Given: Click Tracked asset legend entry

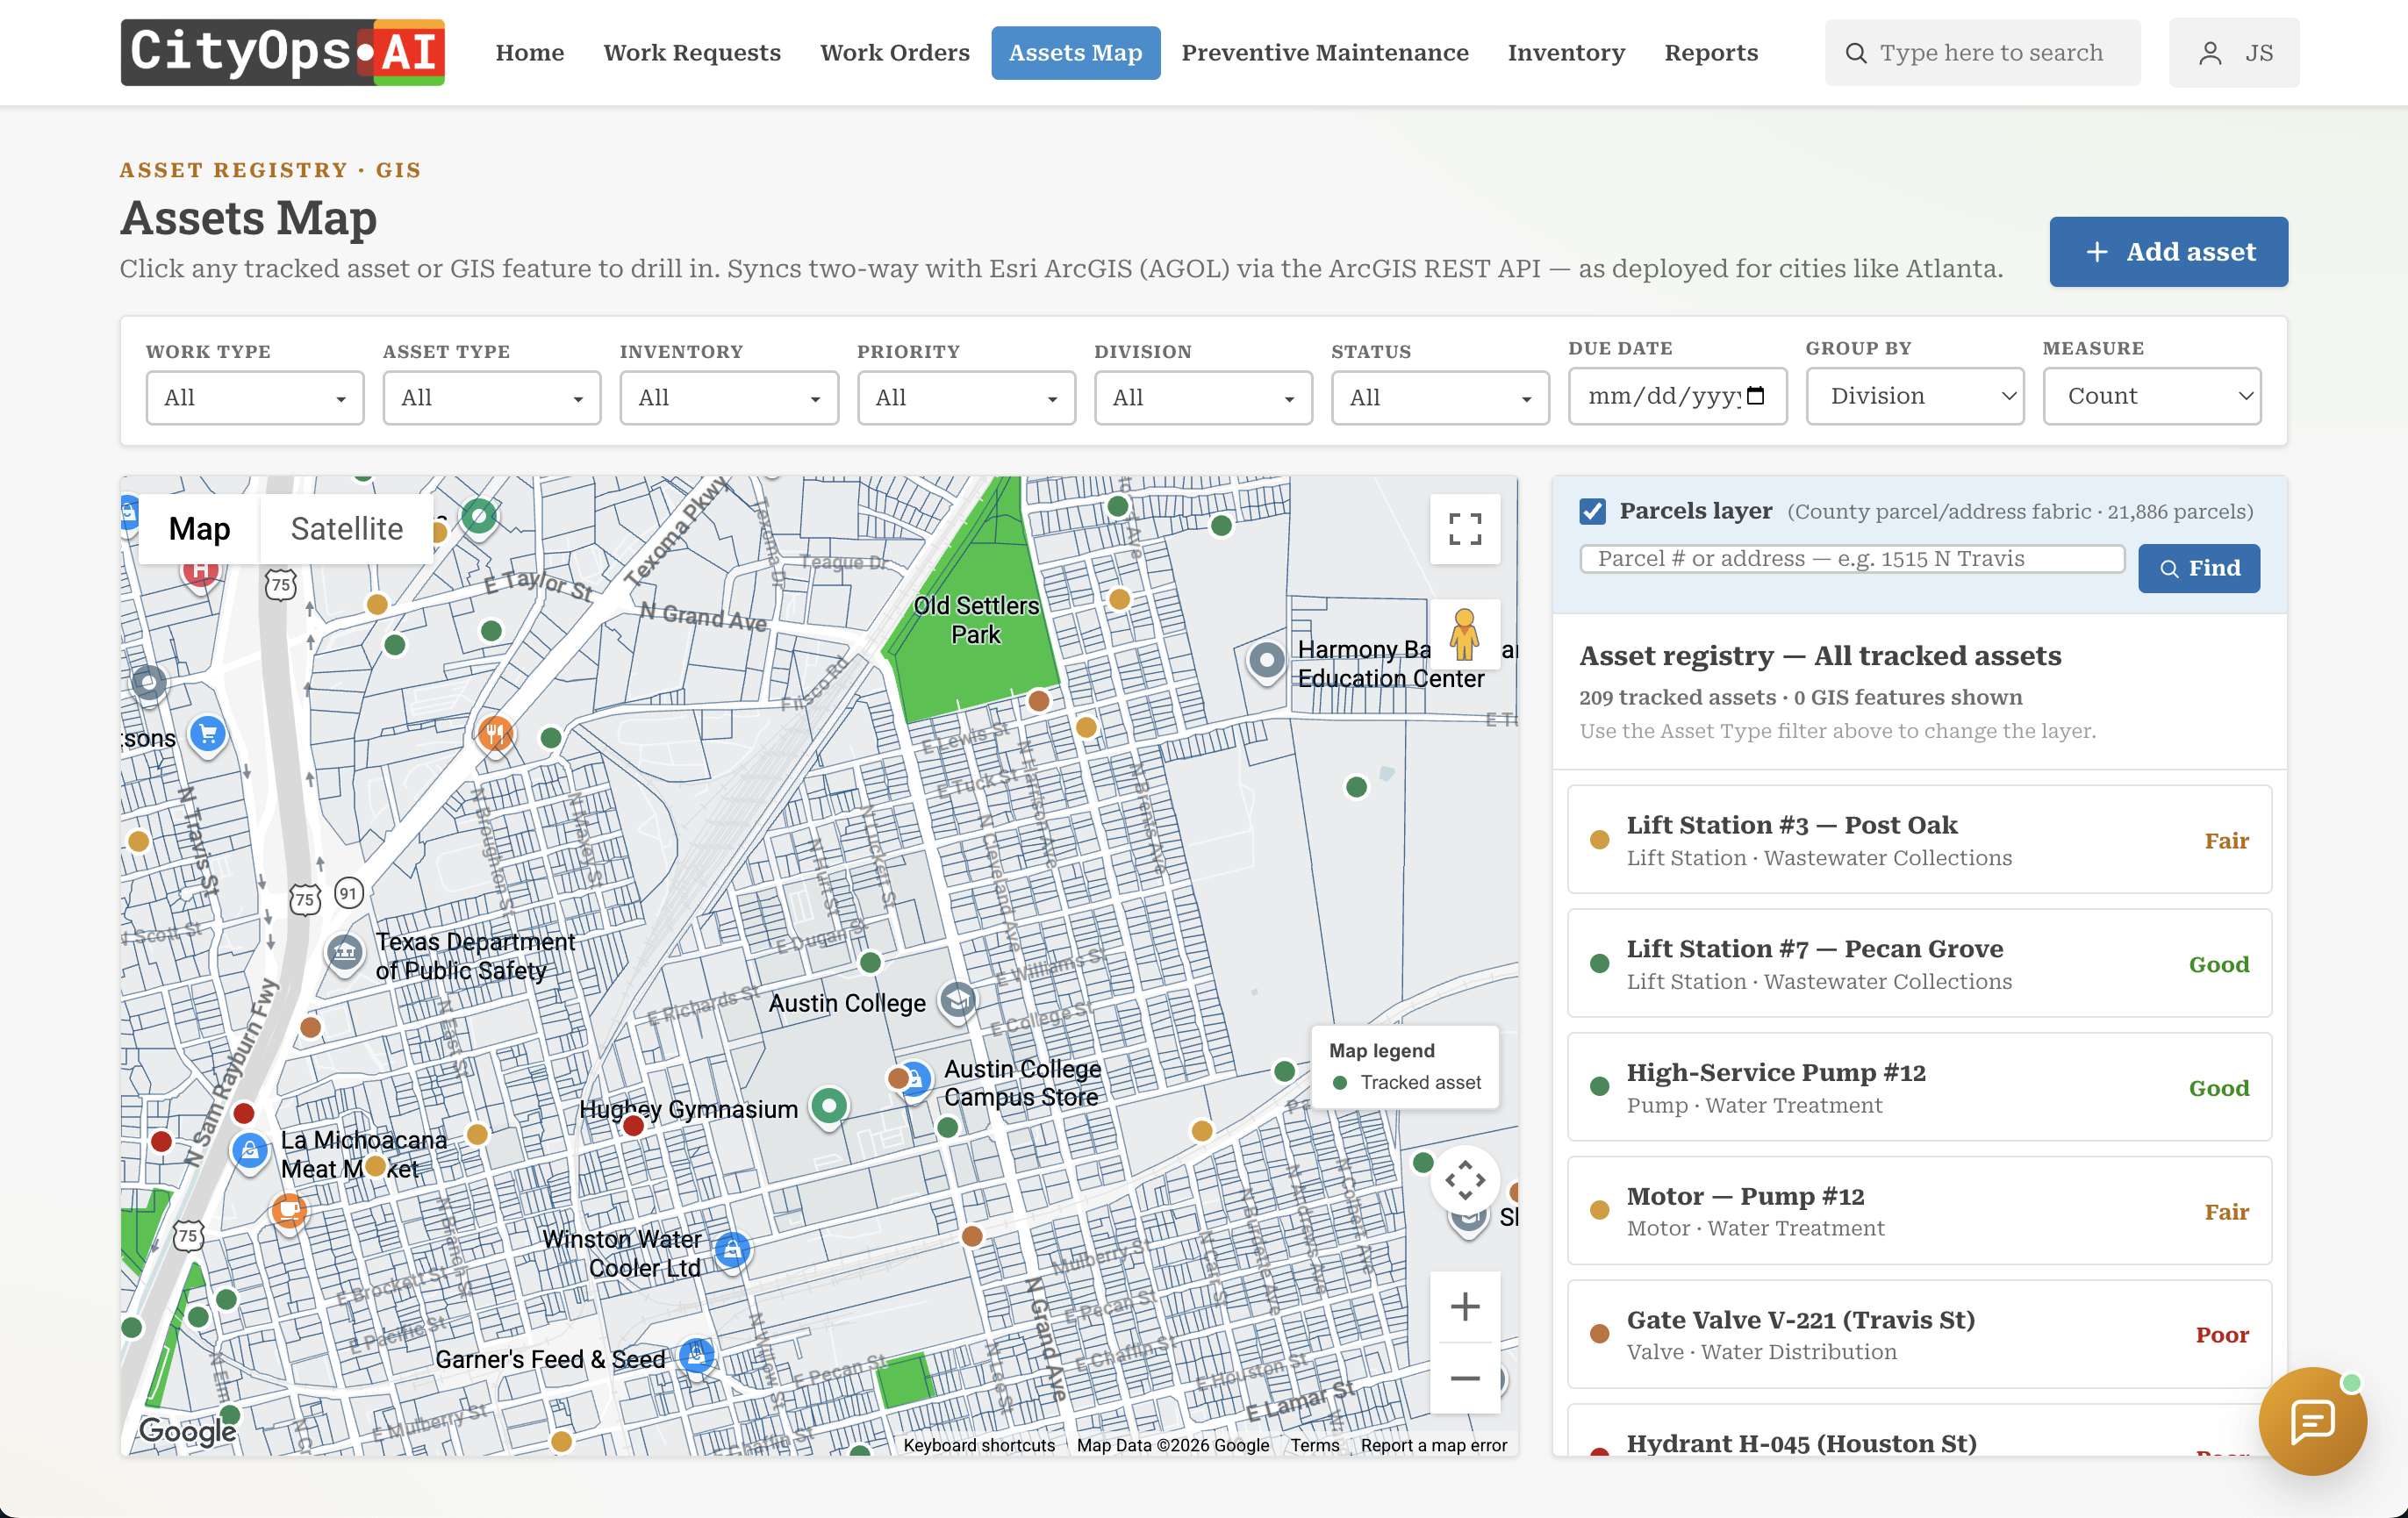Looking at the screenshot, I should pyautogui.click(x=1407, y=1082).
